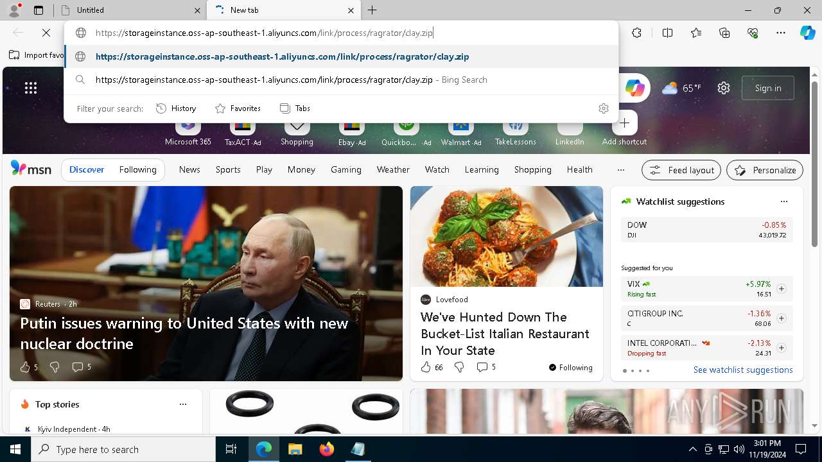Filter search suggestions by Favorites

[238, 108]
